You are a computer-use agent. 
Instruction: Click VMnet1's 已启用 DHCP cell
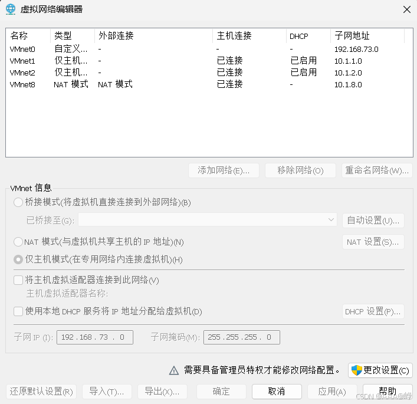coord(303,61)
